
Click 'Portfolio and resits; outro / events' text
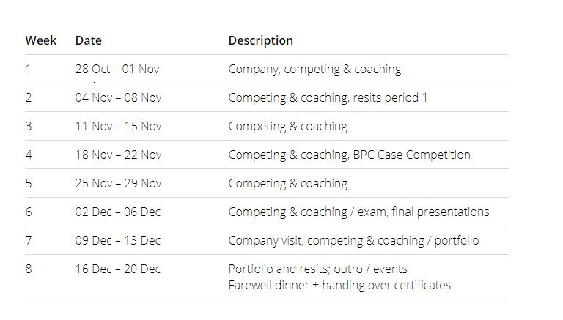point(317,269)
